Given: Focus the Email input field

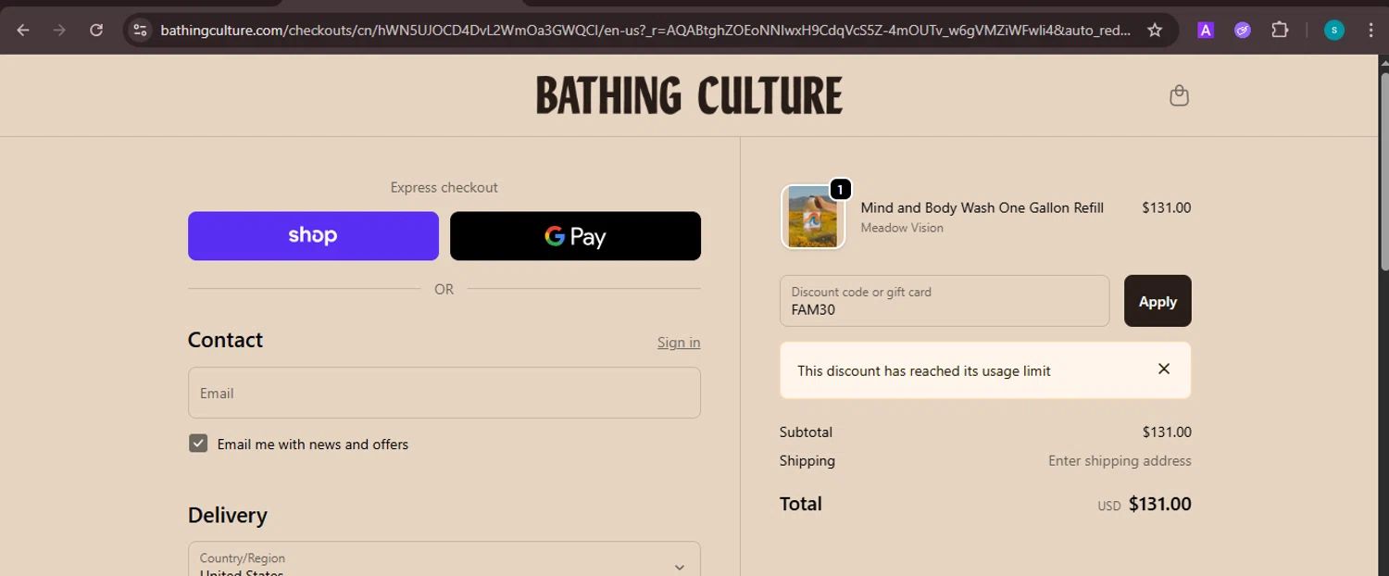Looking at the screenshot, I should [x=444, y=393].
